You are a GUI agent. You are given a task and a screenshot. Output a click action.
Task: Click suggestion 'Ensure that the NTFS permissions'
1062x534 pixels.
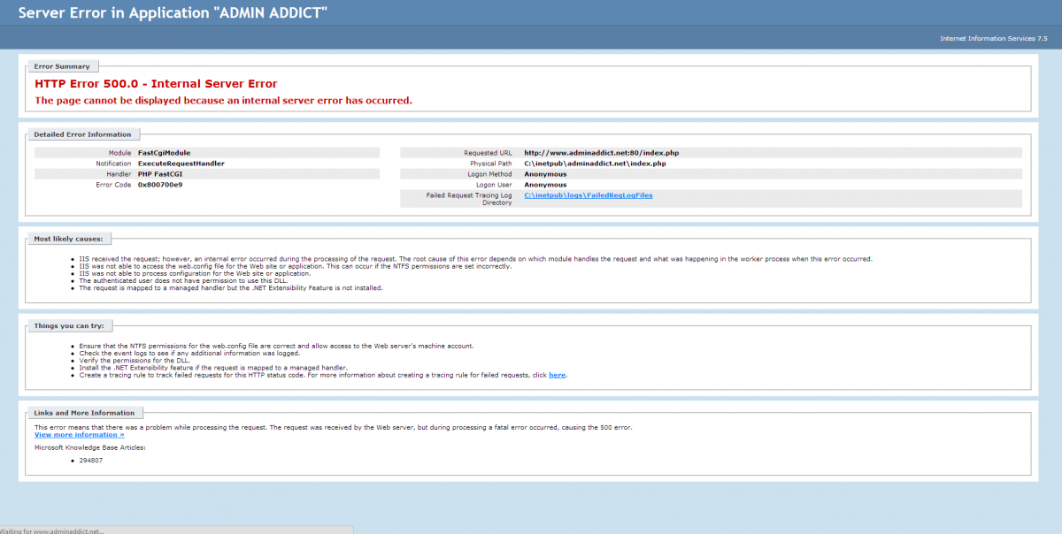point(276,346)
